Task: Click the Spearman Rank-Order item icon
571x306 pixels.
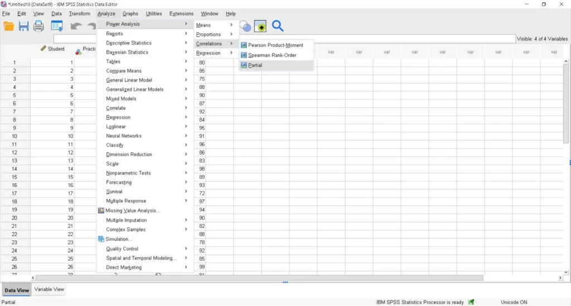Action: coord(244,55)
